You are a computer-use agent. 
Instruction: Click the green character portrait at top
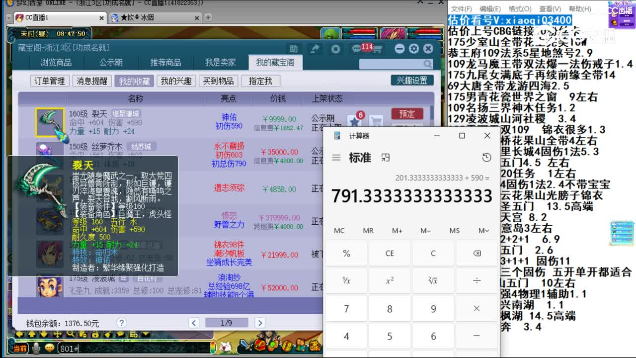point(330,34)
